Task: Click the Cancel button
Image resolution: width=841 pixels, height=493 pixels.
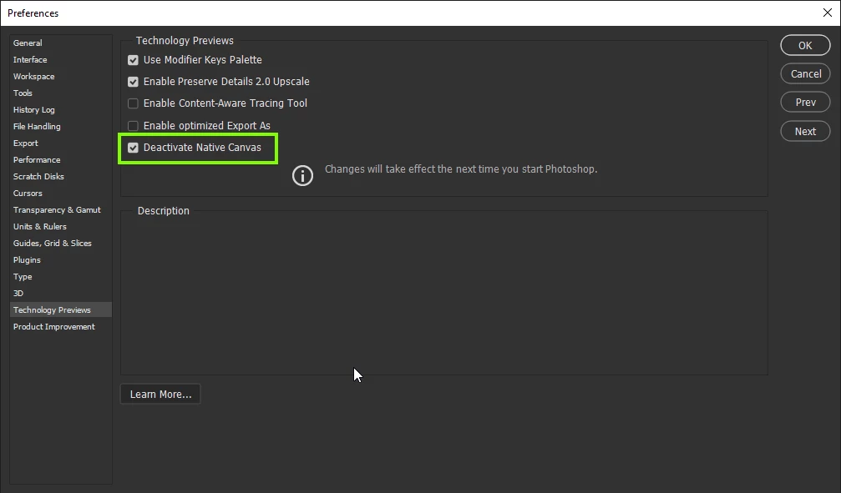Action: click(x=805, y=74)
